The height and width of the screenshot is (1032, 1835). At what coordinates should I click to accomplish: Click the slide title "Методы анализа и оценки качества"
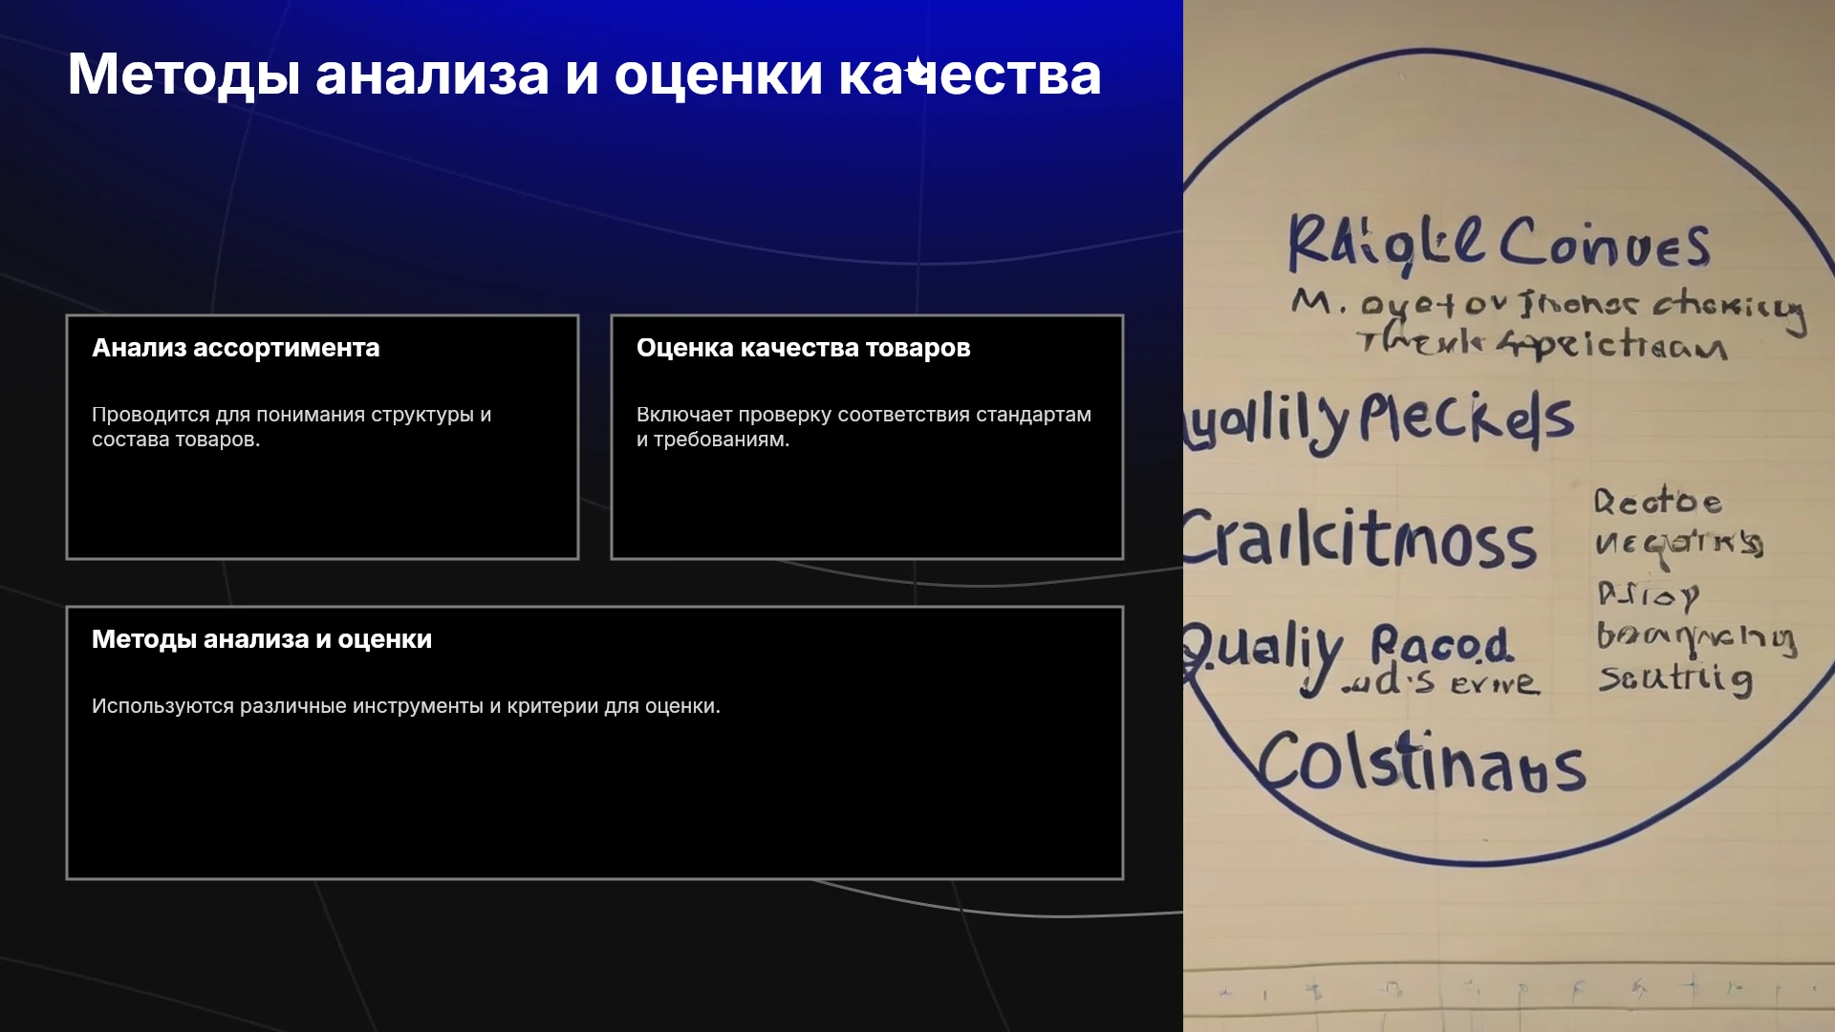click(584, 75)
